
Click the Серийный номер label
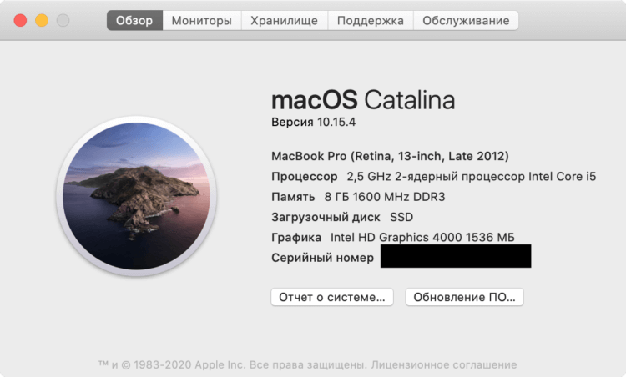[x=322, y=258]
